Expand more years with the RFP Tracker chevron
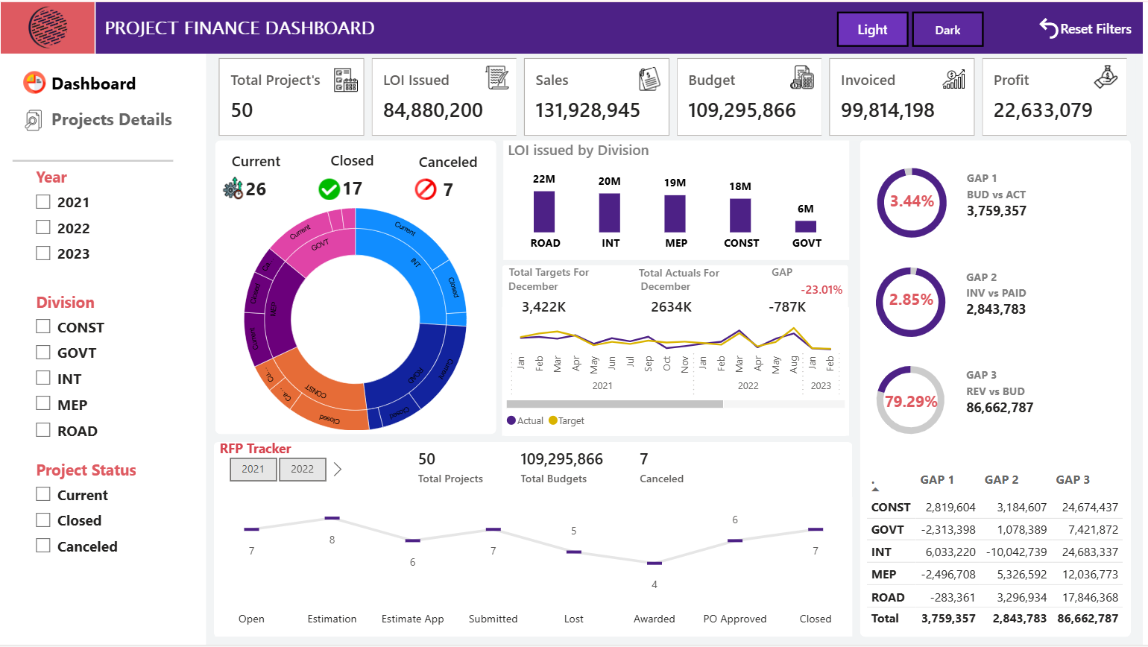The height and width of the screenshot is (647, 1148). pos(337,469)
